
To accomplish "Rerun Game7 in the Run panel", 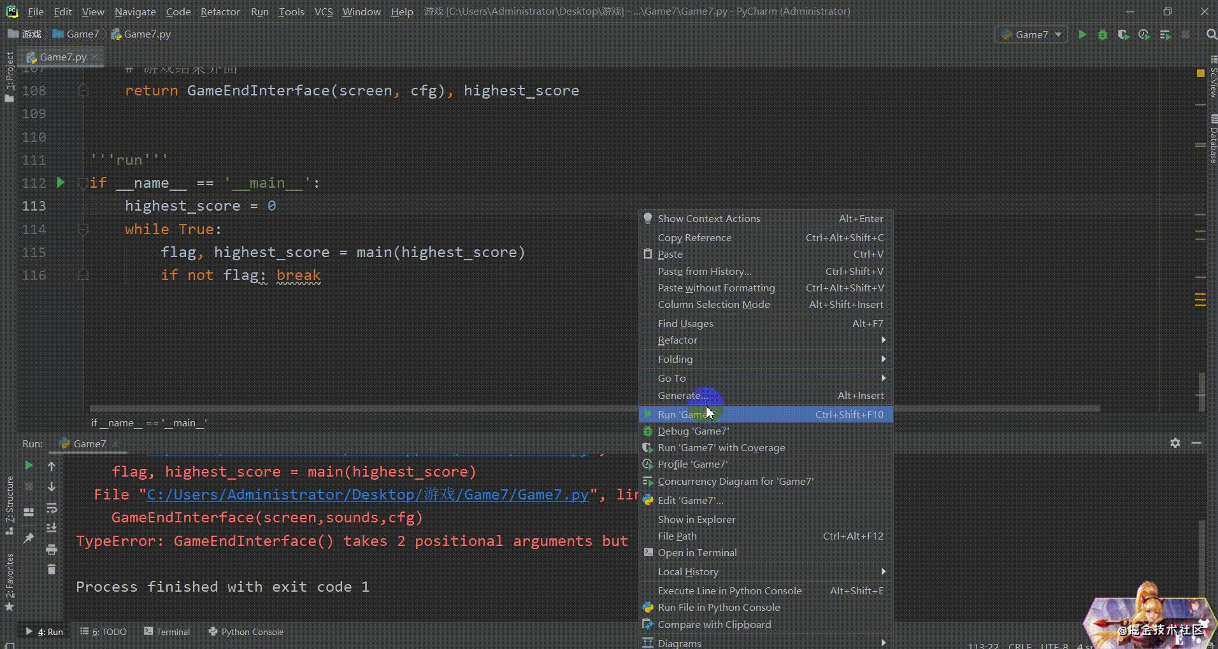I will point(29,466).
